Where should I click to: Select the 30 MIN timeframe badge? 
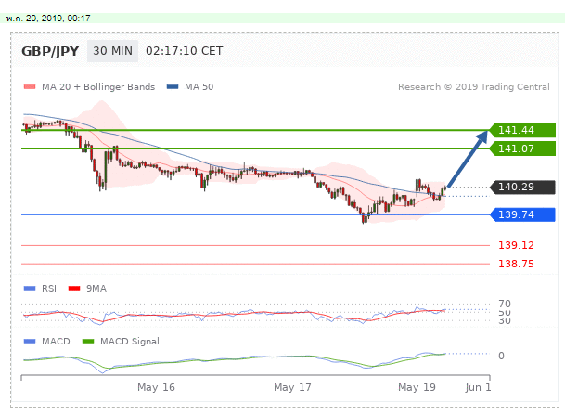click(110, 51)
